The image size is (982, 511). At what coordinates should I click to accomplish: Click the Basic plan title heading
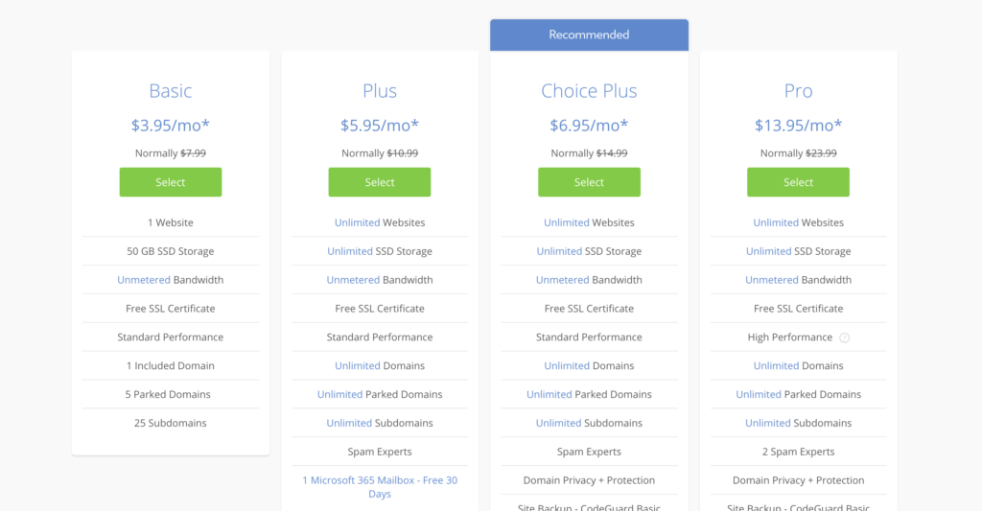(x=170, y=91)
